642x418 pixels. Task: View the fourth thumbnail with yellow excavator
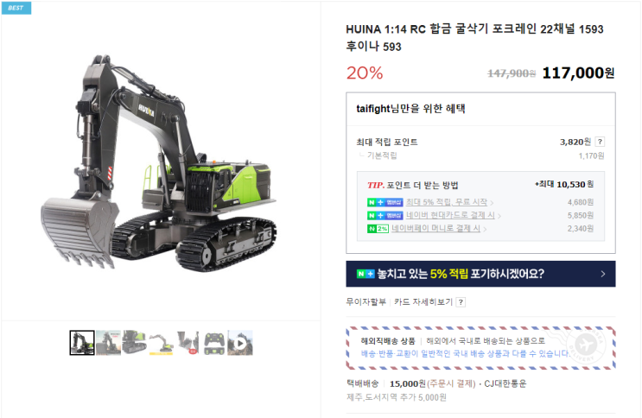click(161, 343)
